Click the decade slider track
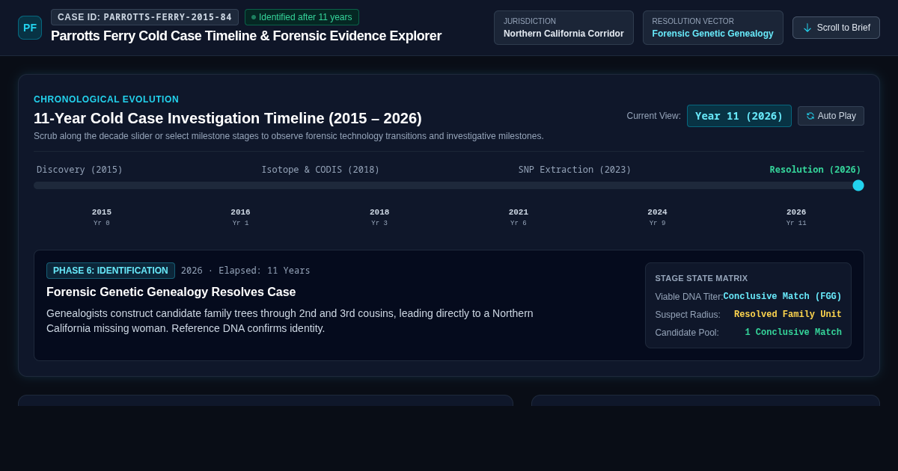898x471 pixels. [449, 185]
